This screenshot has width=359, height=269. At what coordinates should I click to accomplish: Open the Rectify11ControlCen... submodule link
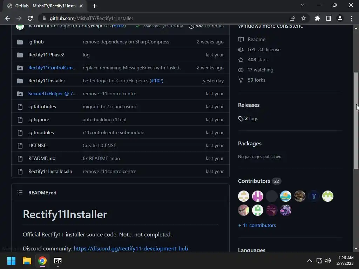click(x=52, y=68)
